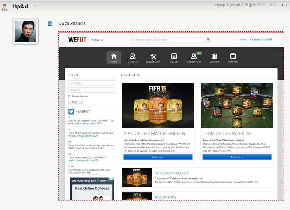Click the TEAM OF THE WEEK 20 heading
Image resolution: width=290 pixels, height=210 pixels.
click(x=227, y=133)
